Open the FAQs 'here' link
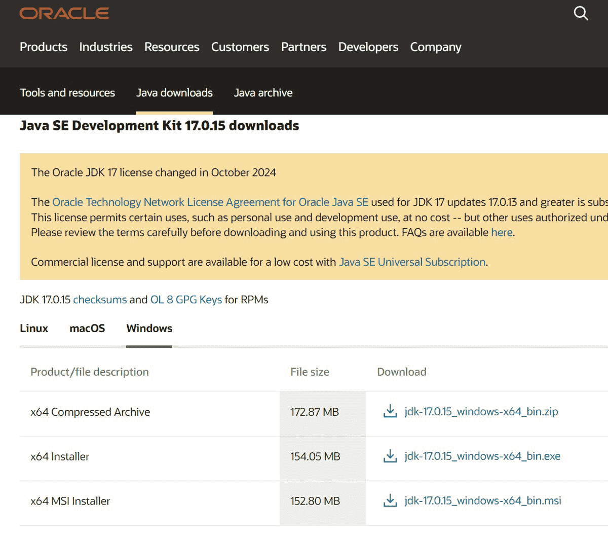 pyautogui.click(x=501, y=233)
